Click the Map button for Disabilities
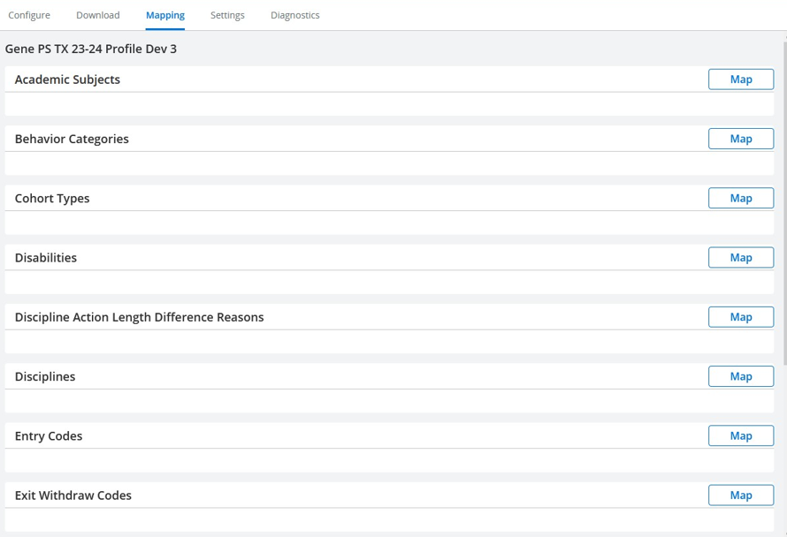 (x=740, y=257)
